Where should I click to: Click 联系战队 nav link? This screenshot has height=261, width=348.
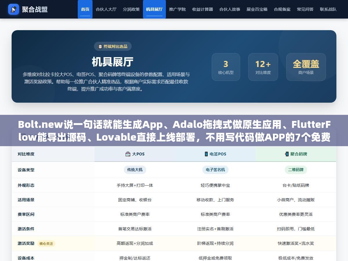pos(328,9)
